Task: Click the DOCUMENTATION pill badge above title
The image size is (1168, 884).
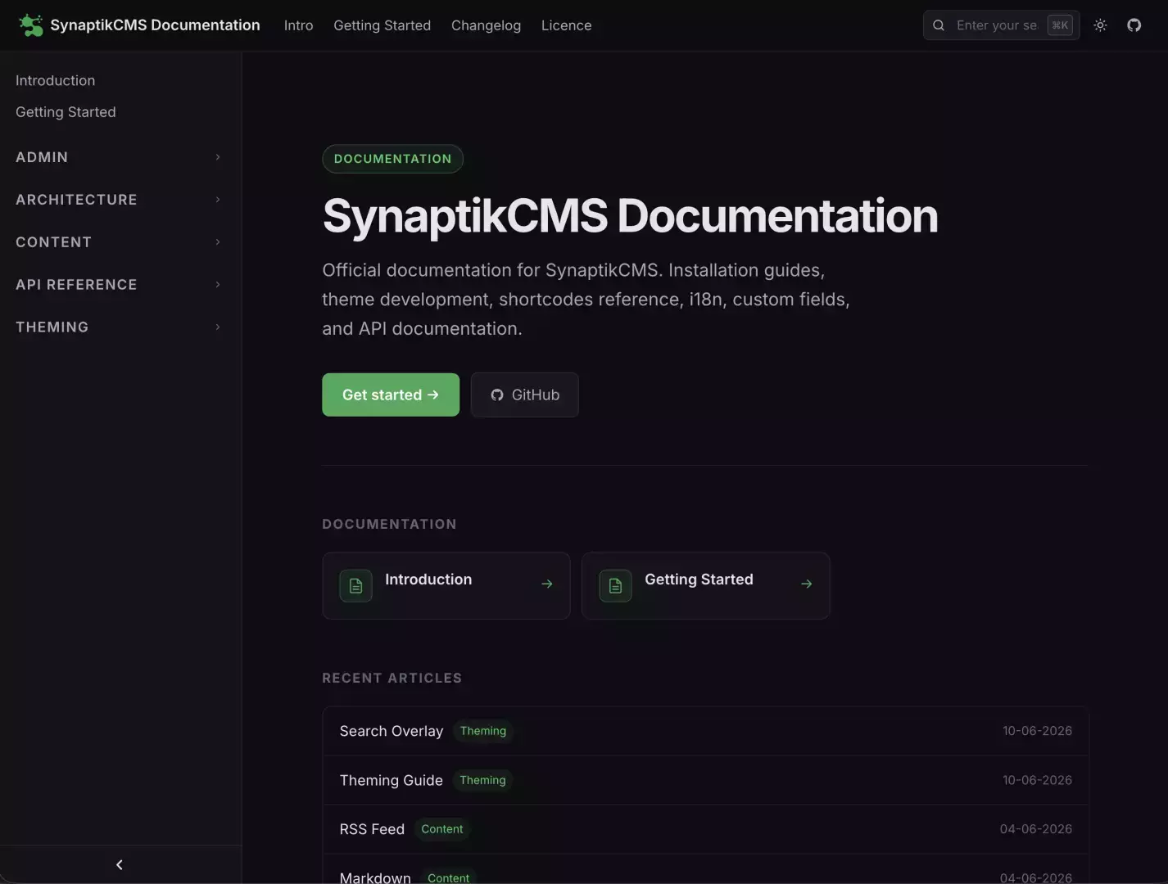Action: (392, 159)
